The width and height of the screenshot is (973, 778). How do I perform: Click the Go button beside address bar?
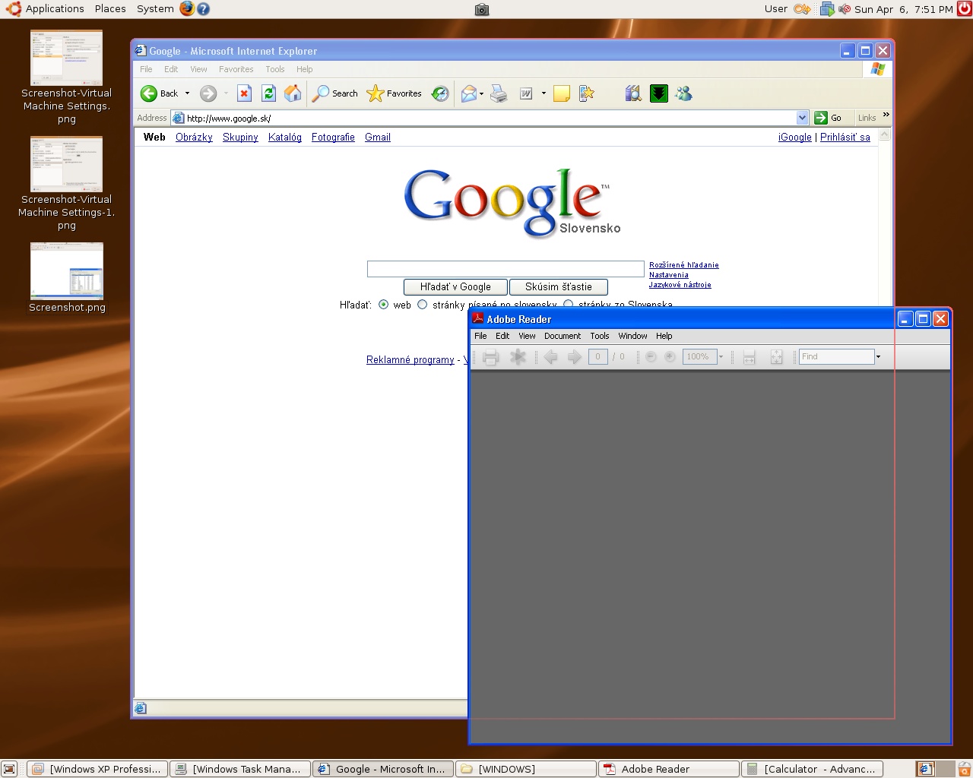(x=828, y=118)
